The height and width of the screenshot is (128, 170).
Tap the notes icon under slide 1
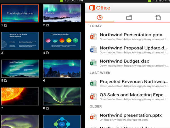coord(6,25)
